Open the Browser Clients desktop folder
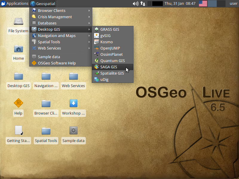The width and height of the screenshot is (239, 179). pos(46,104)
